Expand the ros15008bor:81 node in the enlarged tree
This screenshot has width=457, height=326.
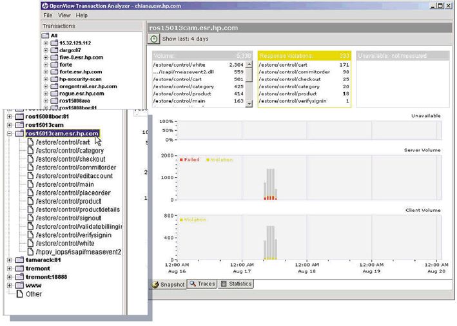[x=10, y=117]
